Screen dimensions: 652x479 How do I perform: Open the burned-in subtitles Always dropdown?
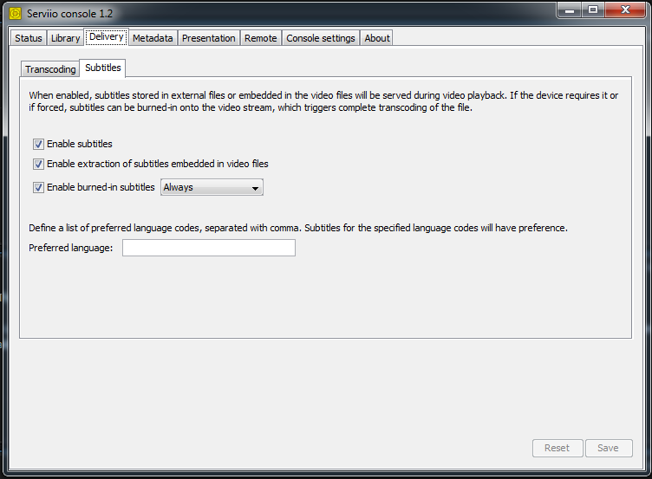coord(212,187)
